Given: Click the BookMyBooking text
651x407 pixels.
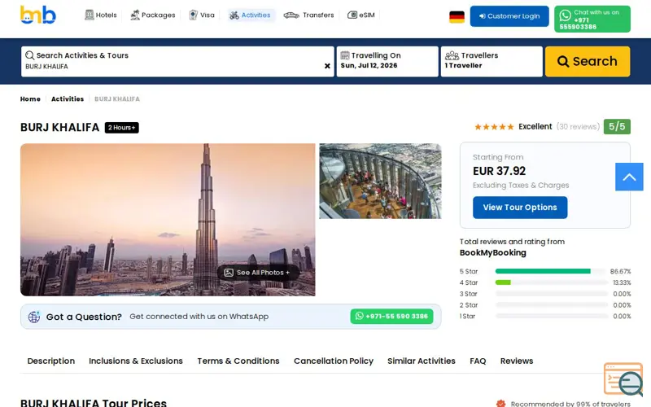Looking at the screenshot, I should coord(493,252).
